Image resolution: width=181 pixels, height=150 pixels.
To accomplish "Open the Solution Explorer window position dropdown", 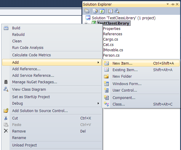I will pos(168,4).
